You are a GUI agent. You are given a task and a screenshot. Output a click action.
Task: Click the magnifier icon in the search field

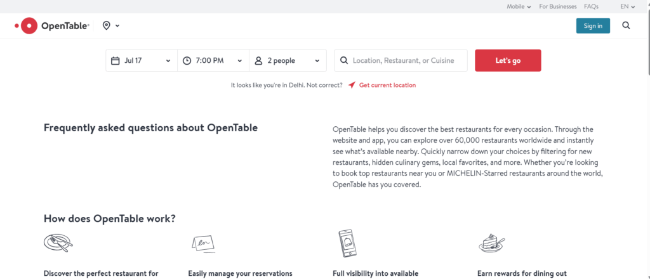[343, 60]
